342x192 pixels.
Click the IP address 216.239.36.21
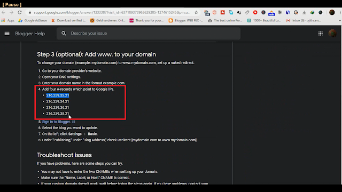(58, 108)
